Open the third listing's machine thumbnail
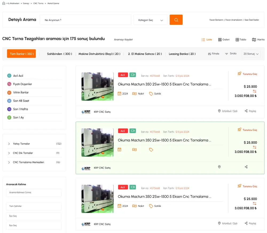Image resolution: width=267 pixels, height=233 pixels. (x=97, y=199)
